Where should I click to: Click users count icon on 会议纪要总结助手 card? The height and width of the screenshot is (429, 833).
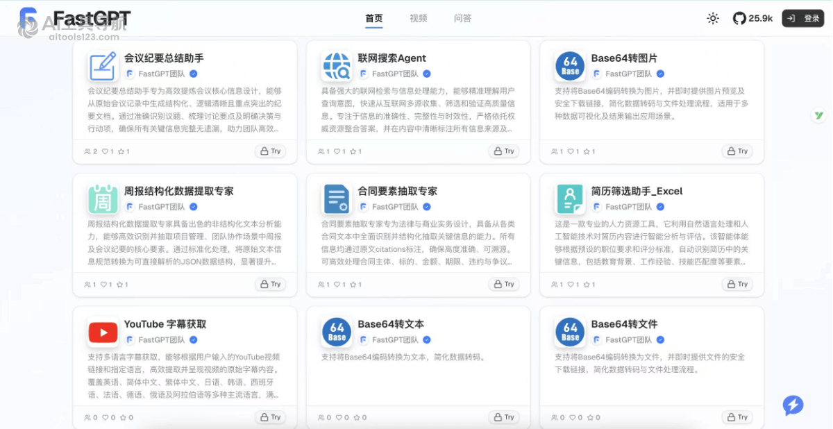87,151
